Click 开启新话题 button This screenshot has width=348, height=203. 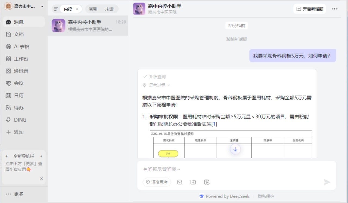309,9
